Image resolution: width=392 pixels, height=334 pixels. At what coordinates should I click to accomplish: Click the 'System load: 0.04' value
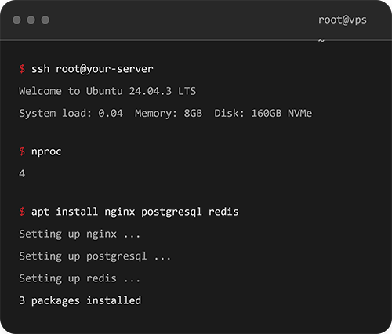point(71,114)
